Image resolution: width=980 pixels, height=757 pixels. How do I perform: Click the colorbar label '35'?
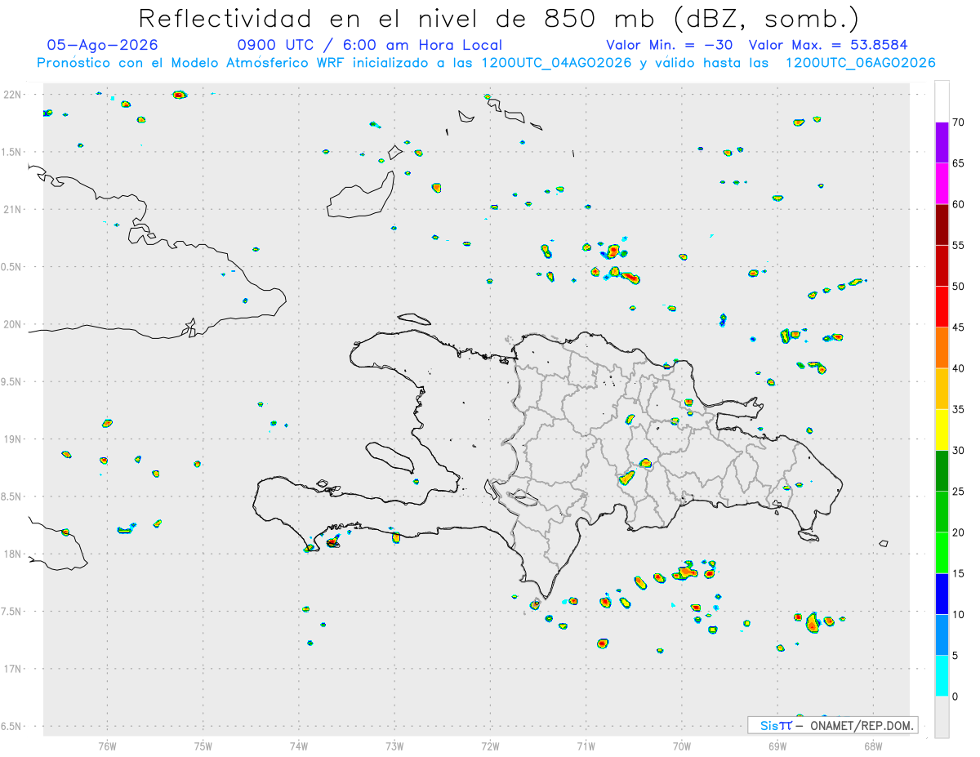click(x=958, y=409)
